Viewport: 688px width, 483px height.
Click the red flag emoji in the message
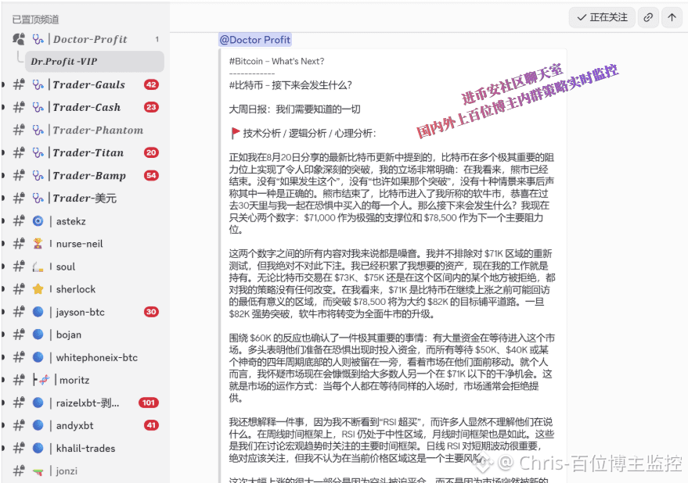click(235, 133)
